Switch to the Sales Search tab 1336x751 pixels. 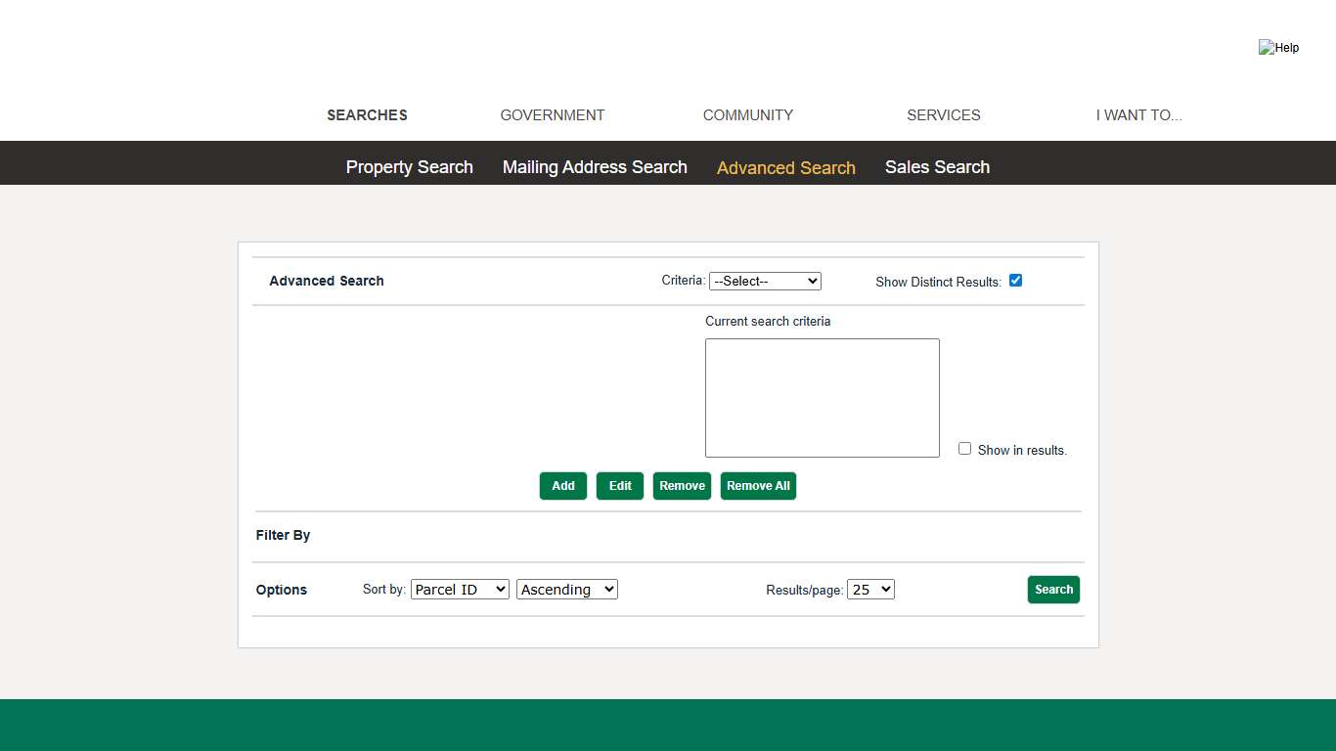click(x=937, y=166)
